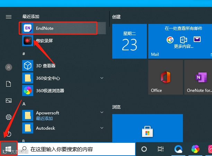Open the calendar tile showing 星期二 23
This screenshot has height=156, width=212.
coord(130,41)
